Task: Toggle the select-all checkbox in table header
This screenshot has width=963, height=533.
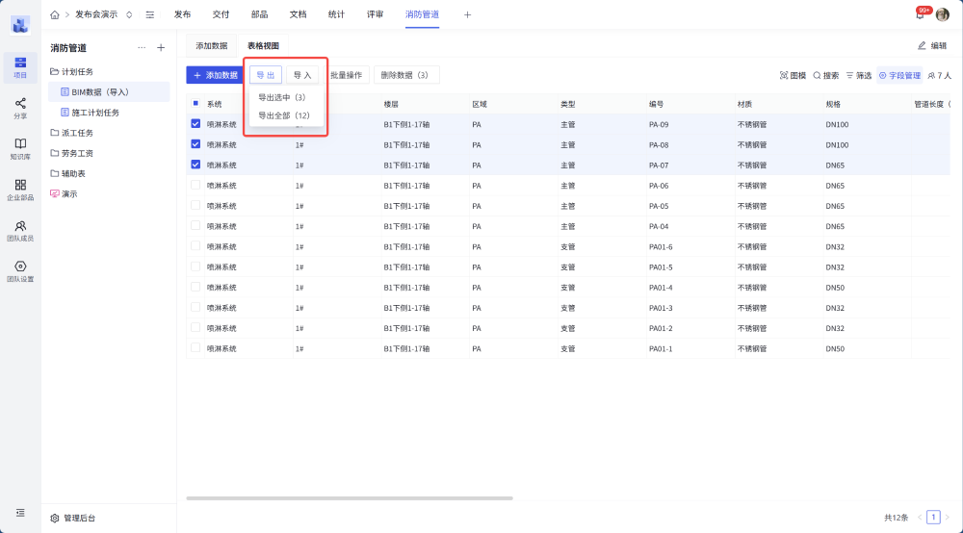Action: click(x=195, y=104)
